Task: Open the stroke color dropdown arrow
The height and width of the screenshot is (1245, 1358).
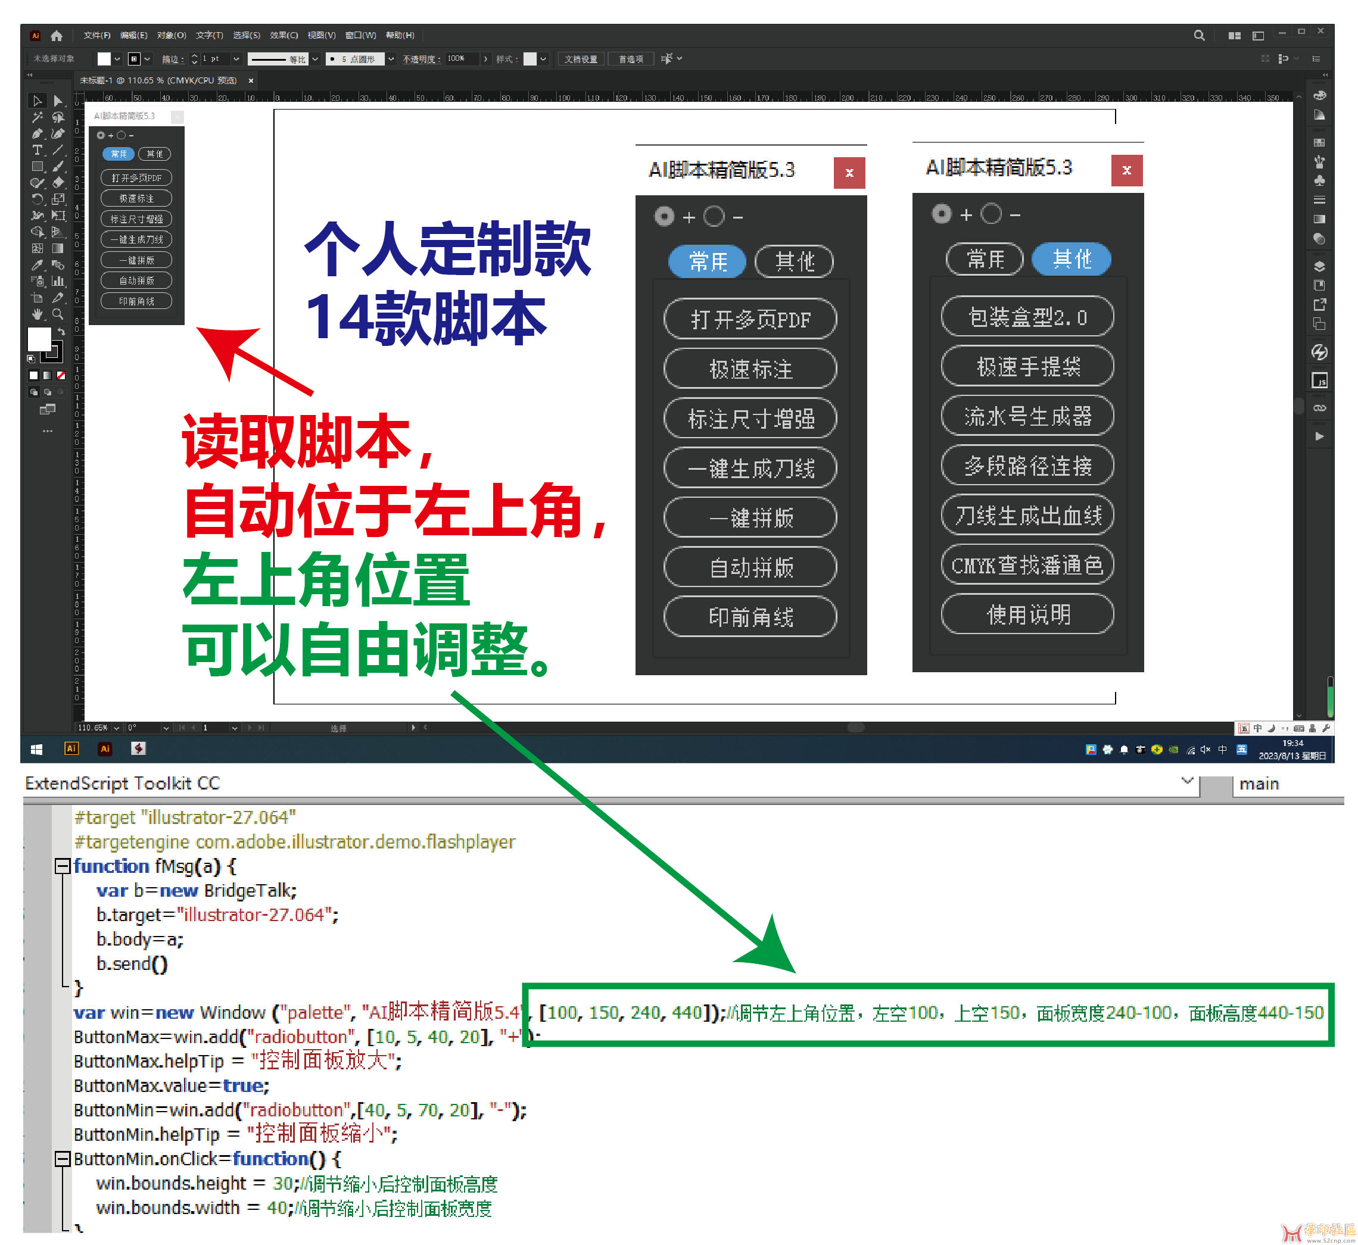Action: [x=147, y=60]
